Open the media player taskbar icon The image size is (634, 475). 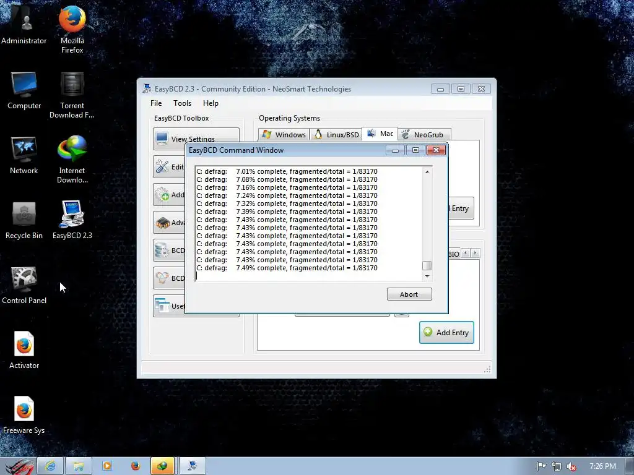(106, 466)
